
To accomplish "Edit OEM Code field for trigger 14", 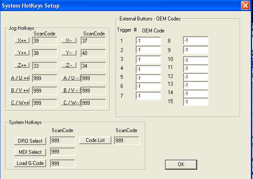I will tap(196, 94).
